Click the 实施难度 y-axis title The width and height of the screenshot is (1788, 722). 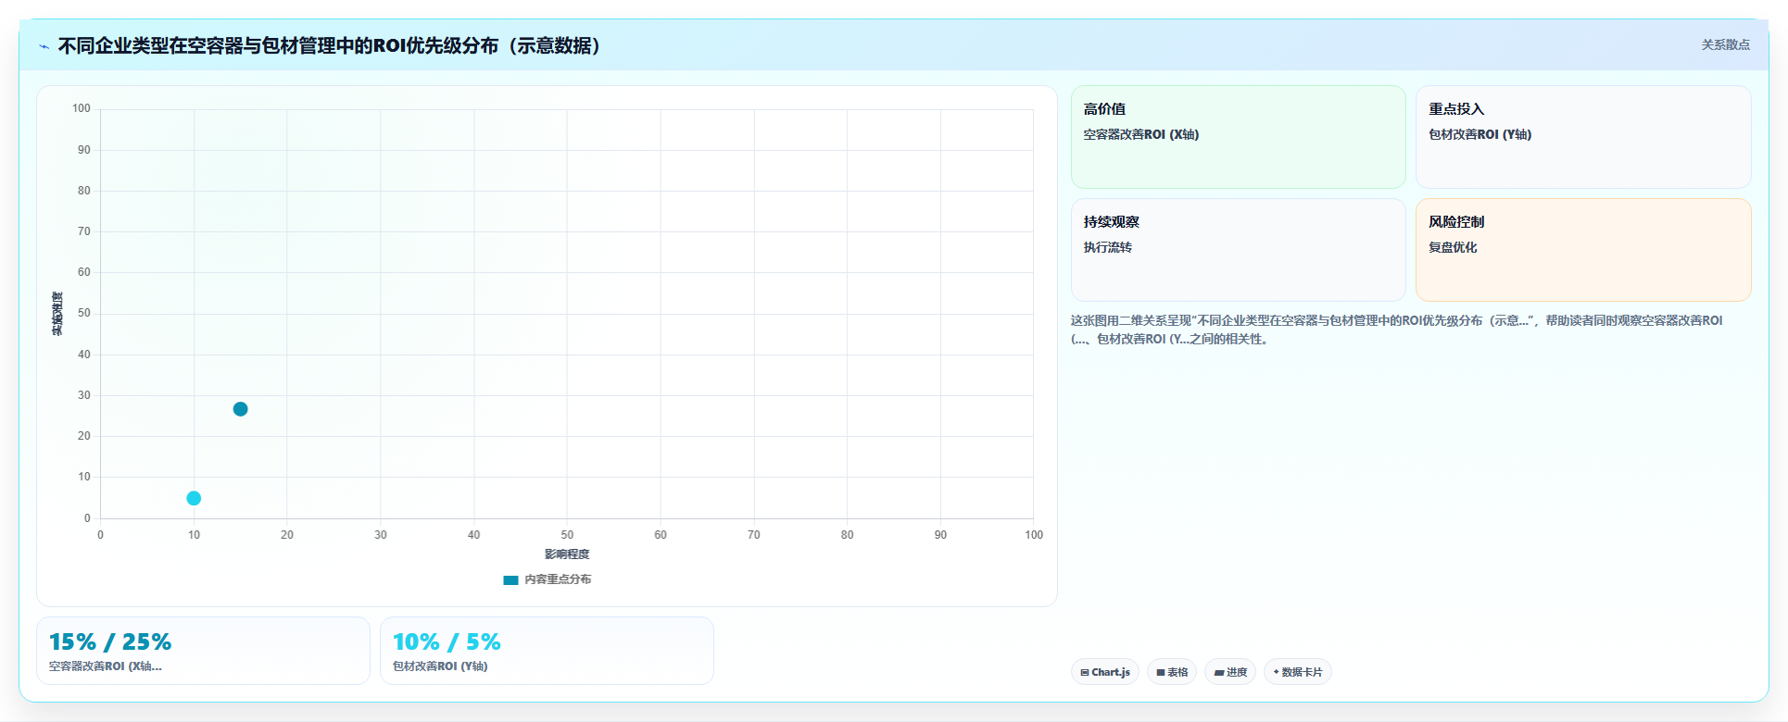click(57, 314)
